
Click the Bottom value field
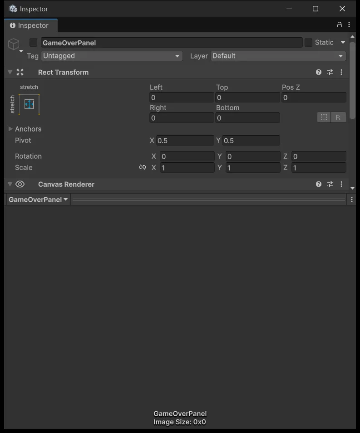click(247, 118)
